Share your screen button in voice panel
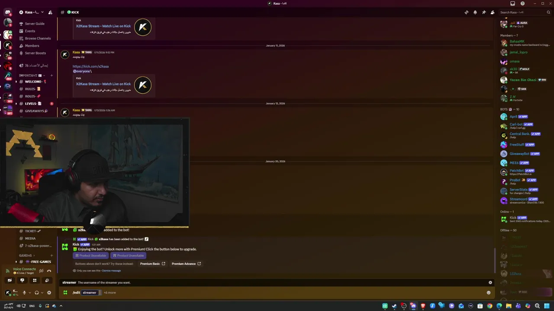This screenshot has width=554, height=311. [x=22, y=280]
